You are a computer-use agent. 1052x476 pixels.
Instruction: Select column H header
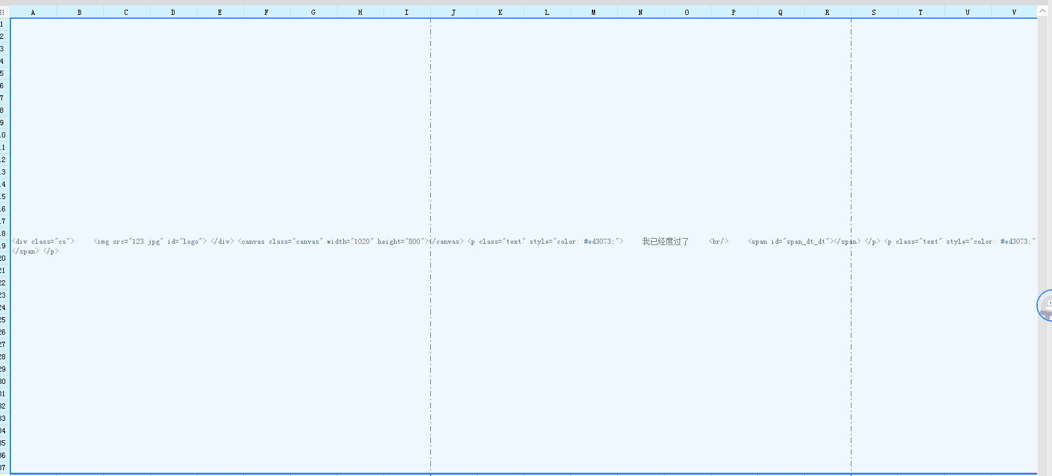click(x=360, y=12)
